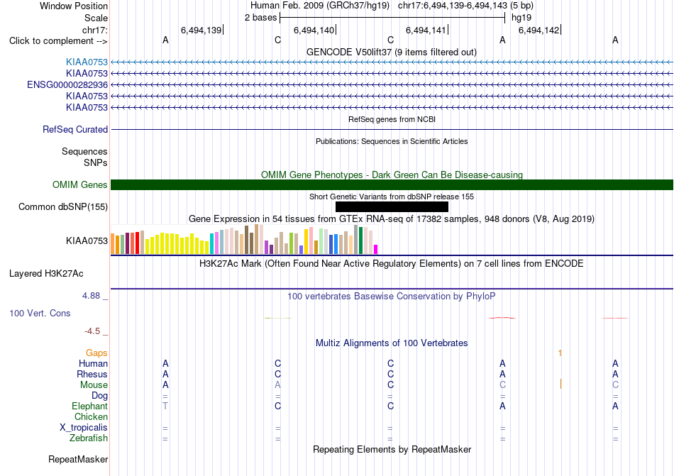Click the KIAA0753 label beside the GTEx chart
Image resolution: width=674 pixels, height=476 pixels.
click(x=87, y=240)
